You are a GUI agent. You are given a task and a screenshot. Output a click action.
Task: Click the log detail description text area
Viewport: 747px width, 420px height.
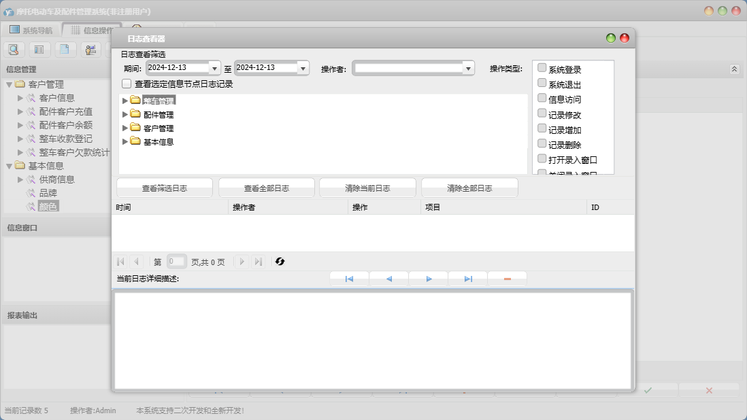[373, 340]
